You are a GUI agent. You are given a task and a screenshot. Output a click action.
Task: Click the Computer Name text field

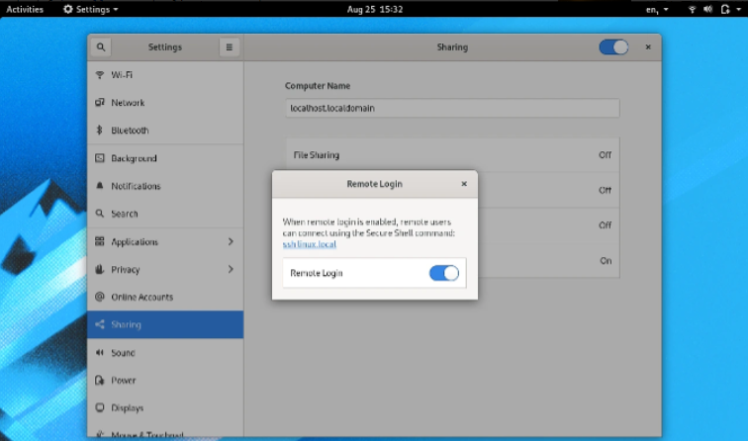[451, 108]
